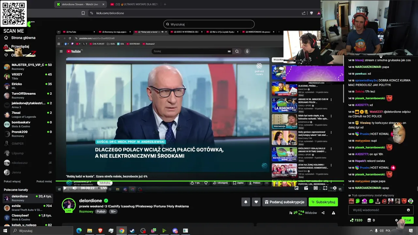Send message with green Czat button
418x235 pixels.
pyautogui.click(x=408, y=220)
